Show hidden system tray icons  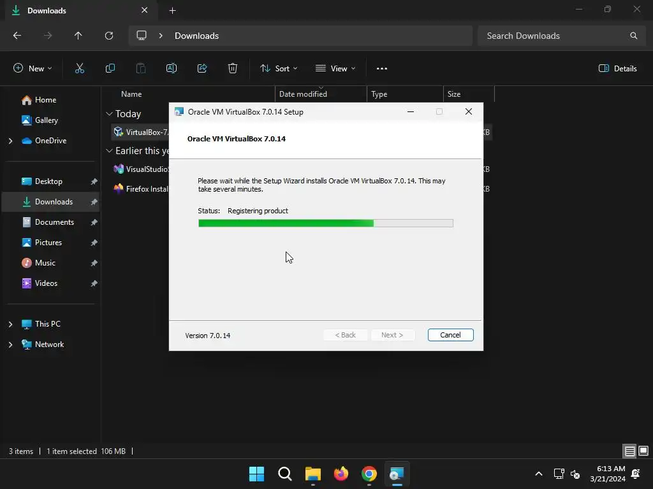(x=538, y=474)
